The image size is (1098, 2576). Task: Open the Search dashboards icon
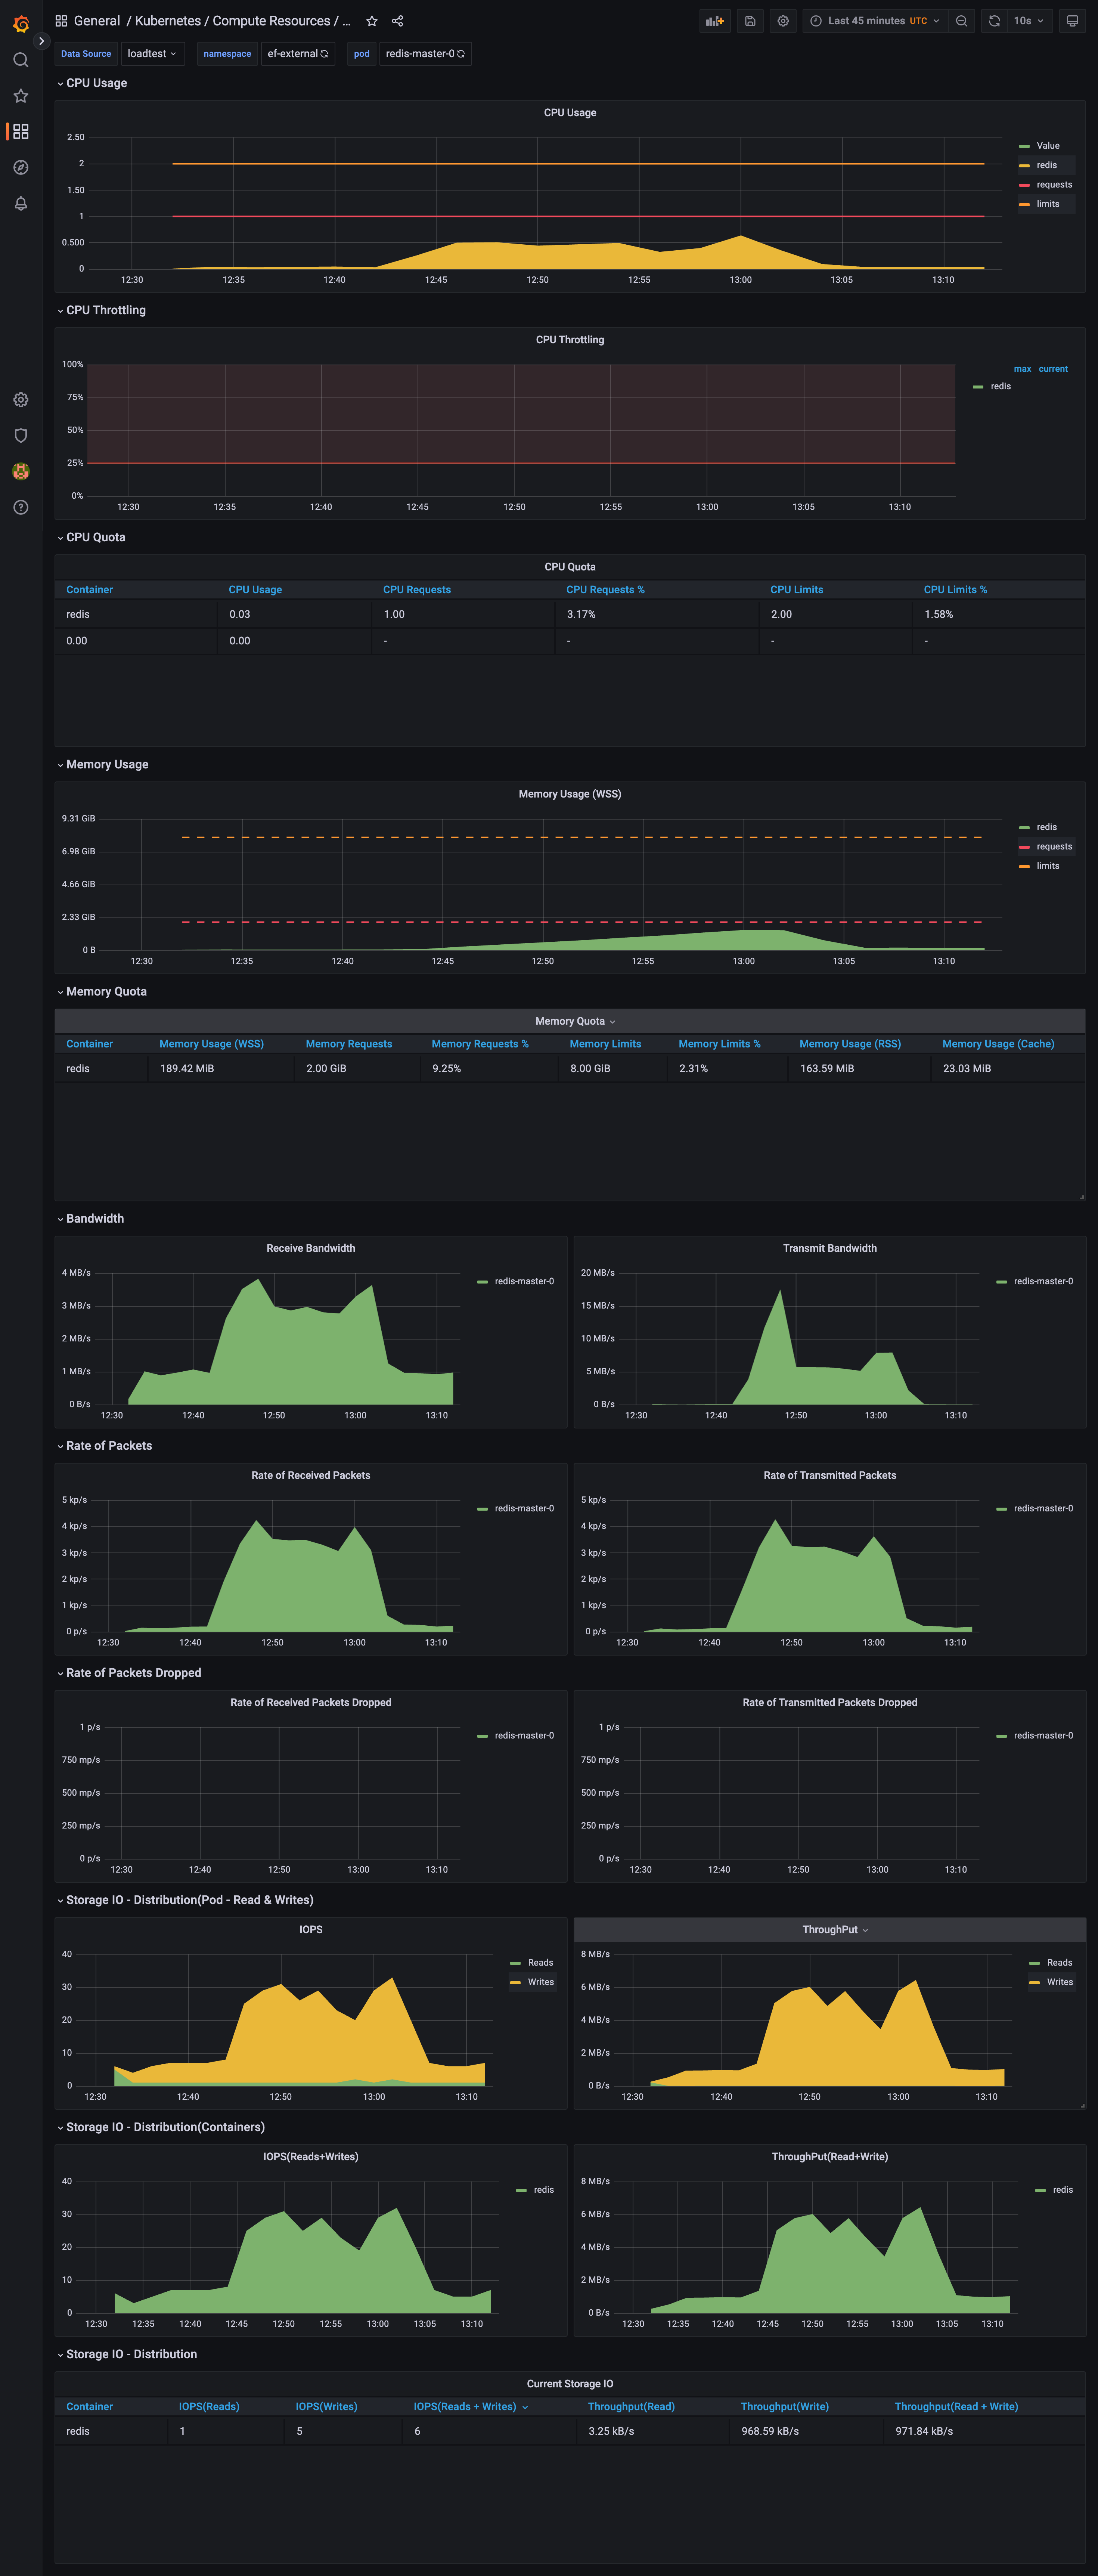pyautogui.click(x=20, y=59)
